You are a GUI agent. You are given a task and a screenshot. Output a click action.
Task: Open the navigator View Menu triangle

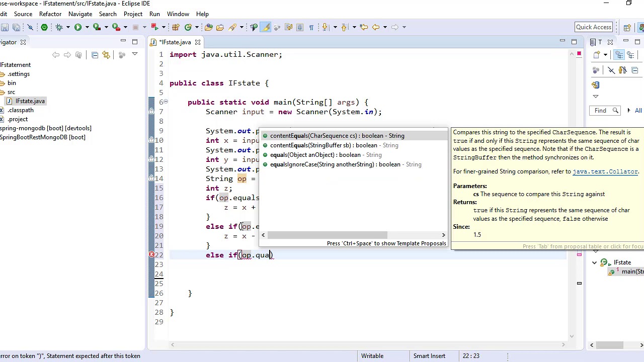point(134,54)
